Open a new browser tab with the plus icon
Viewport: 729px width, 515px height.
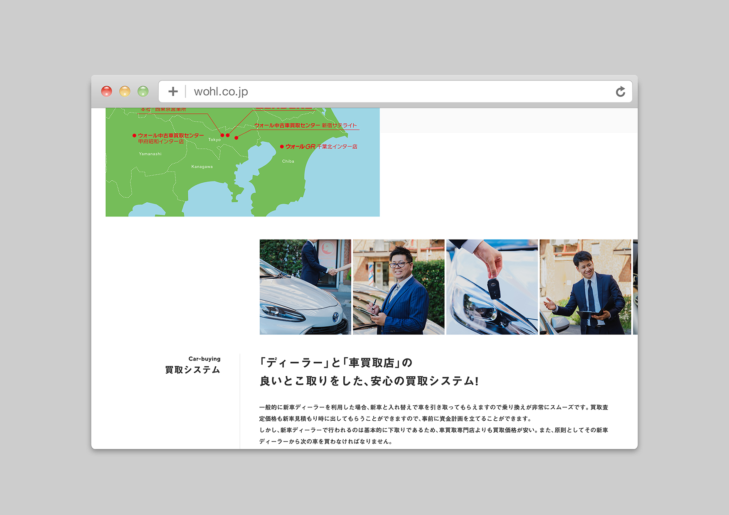coord(173,91)
